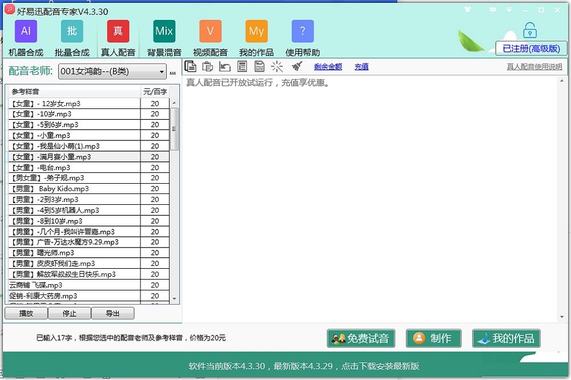Screen dimensions: 571x380
Task: Click the save document icon in the editor toolbar
Action: (x=259, y=66)
